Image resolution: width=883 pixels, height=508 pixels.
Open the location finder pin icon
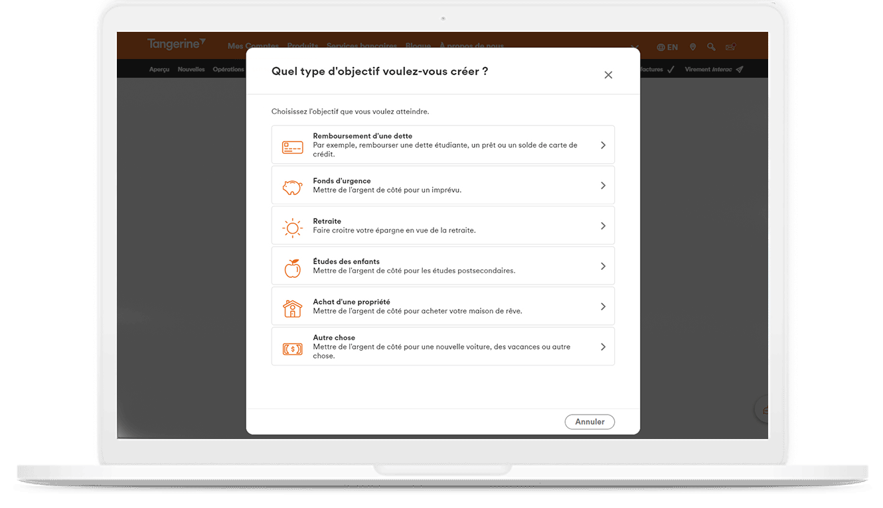[692, 47]
